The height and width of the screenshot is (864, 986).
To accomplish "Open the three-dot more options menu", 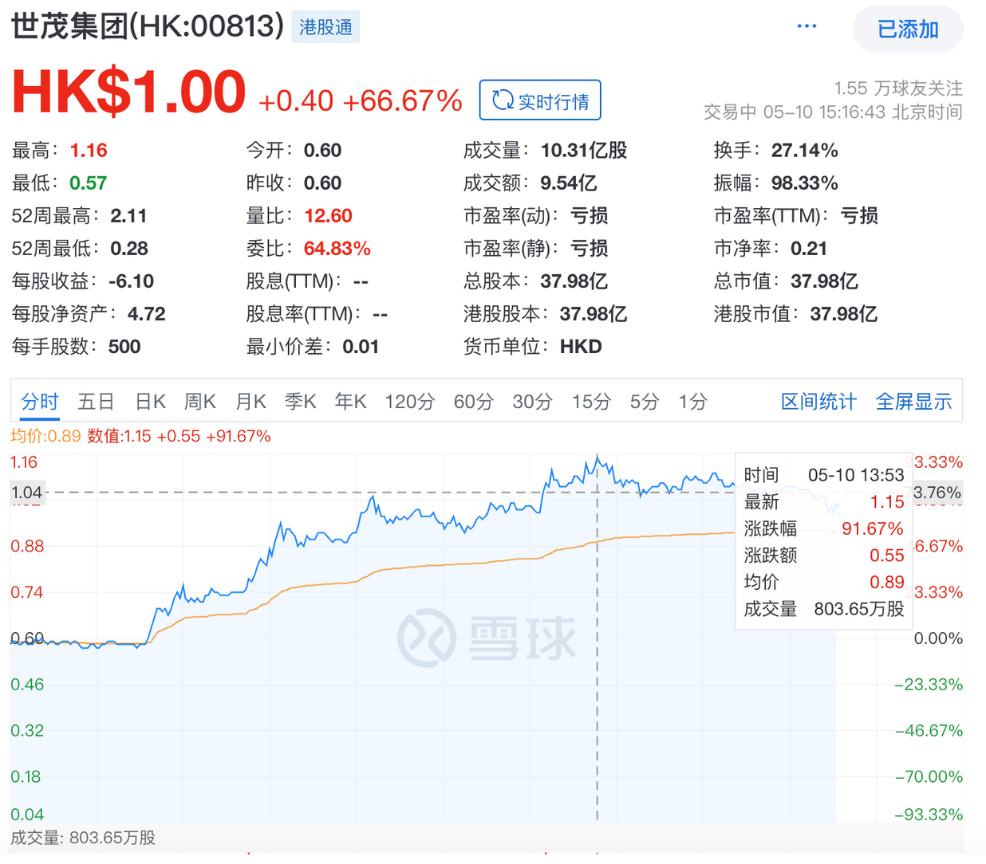I will [x=807, y=26].
